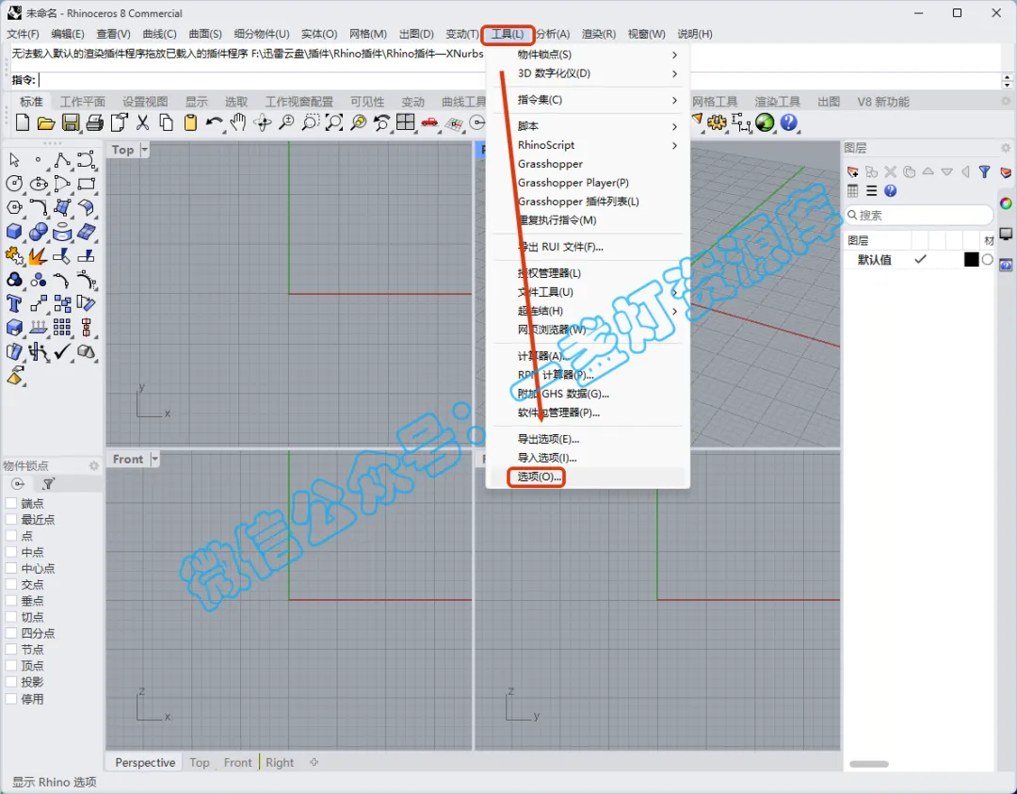Select the arrow pointer tool

tap(14, 159)
